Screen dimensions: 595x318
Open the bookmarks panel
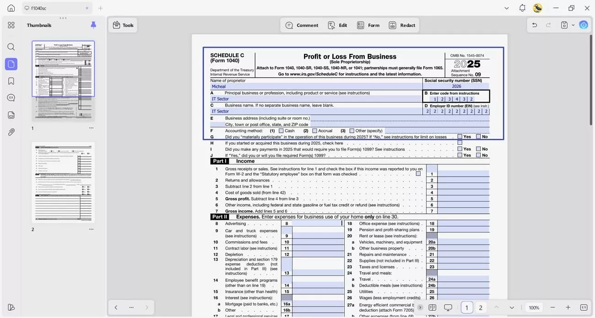(11, 80)
